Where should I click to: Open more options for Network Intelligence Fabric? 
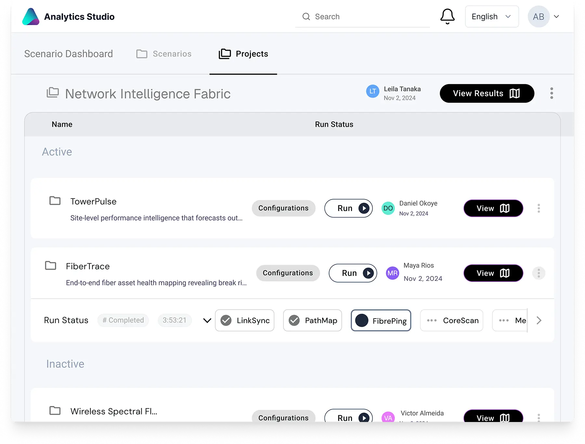click(552, 93)
